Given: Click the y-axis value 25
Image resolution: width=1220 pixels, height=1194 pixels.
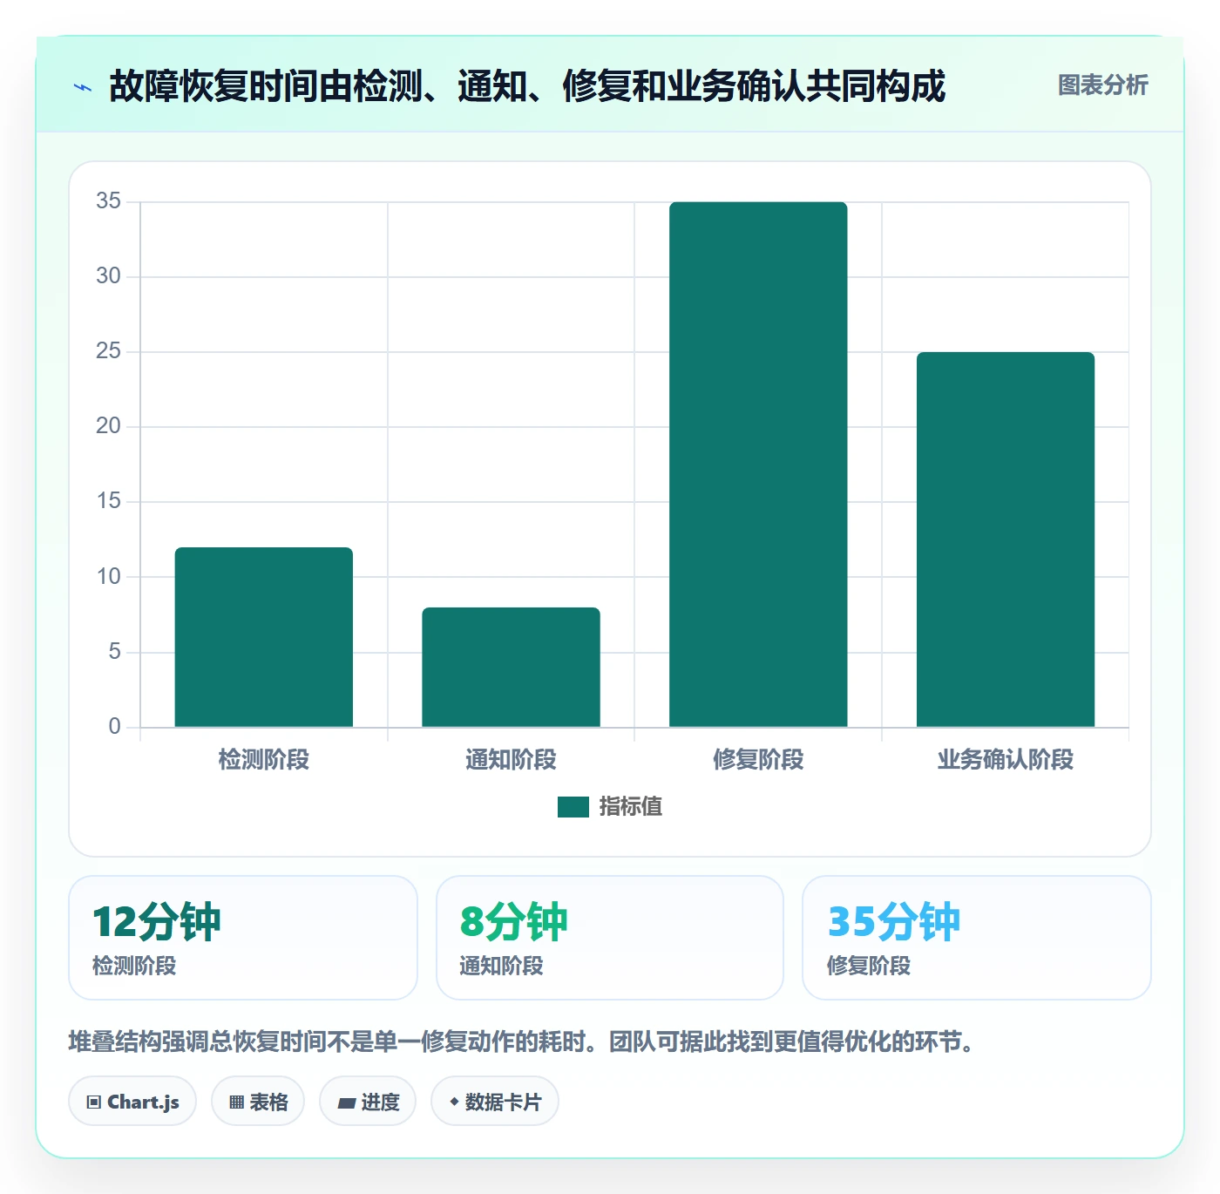Looking at the screenshot, I should tap(108, 351).
